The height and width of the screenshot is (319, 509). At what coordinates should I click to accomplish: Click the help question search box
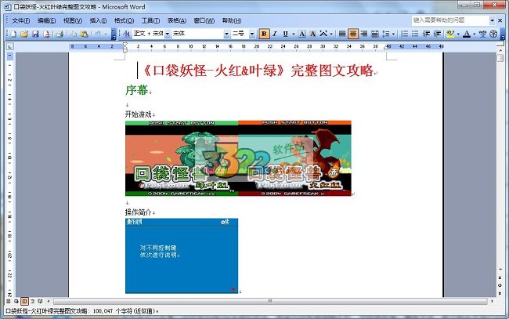(450, 20)
